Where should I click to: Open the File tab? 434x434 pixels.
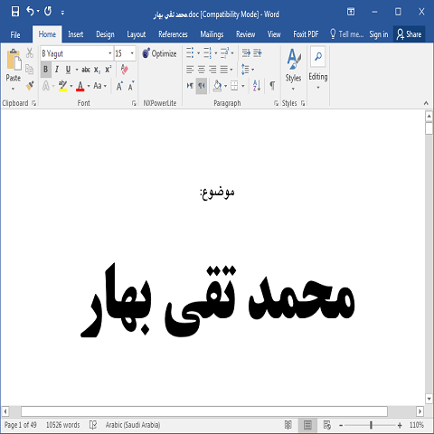point(15,34)
